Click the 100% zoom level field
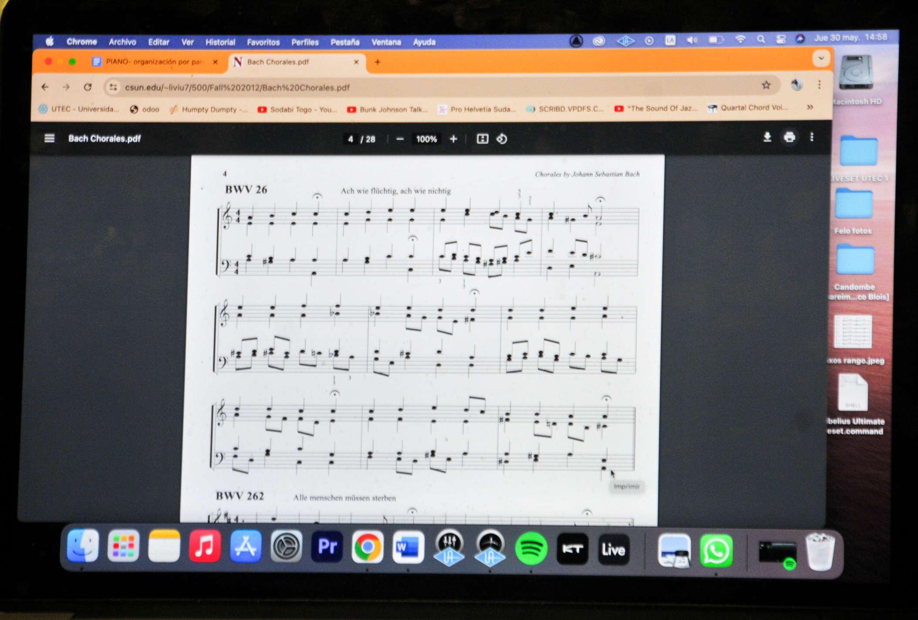Viewport: 918px width, 620px height. pos(426,139)
